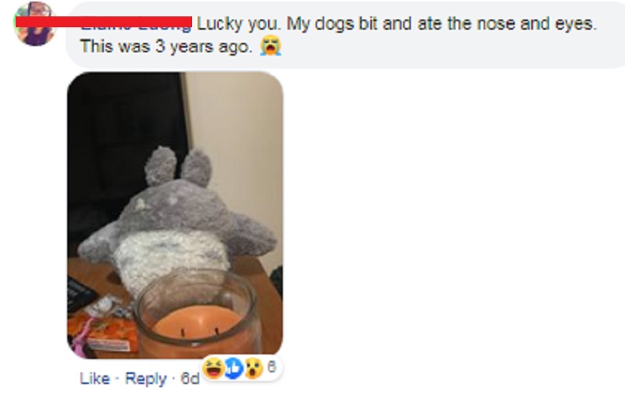
Task: Click the laughing Haha reaction icon
Action: (213, 368)
